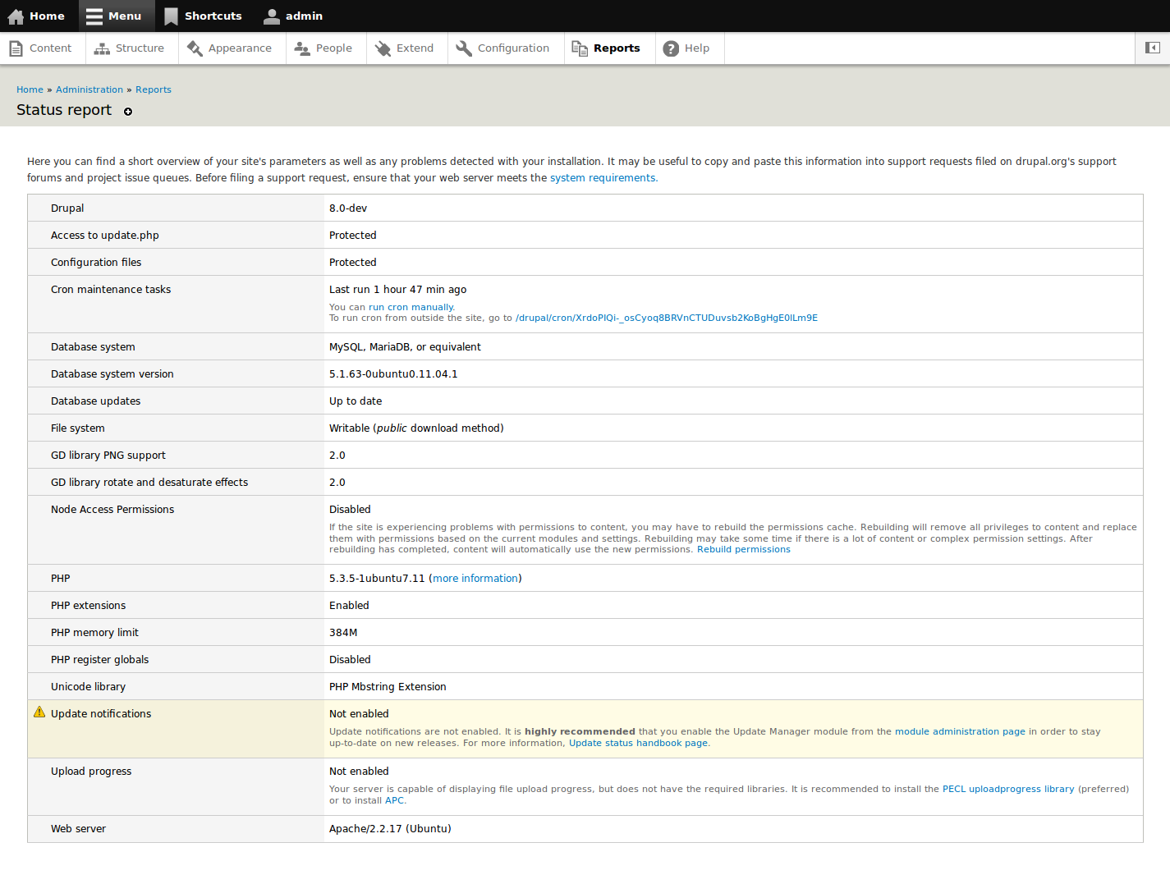Open PECL uploadprogress library link

click(x=1008, y=789)
